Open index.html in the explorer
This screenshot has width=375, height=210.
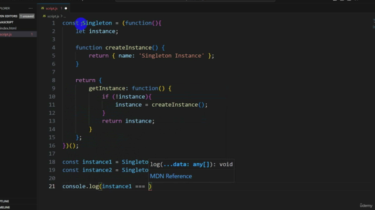[x=8, y=28]
